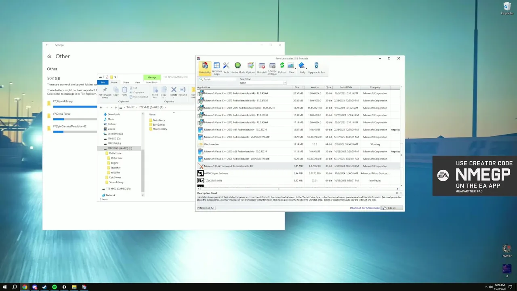Open Revo Tools section
Screen dimensions: 517x291
click(226, 68)
